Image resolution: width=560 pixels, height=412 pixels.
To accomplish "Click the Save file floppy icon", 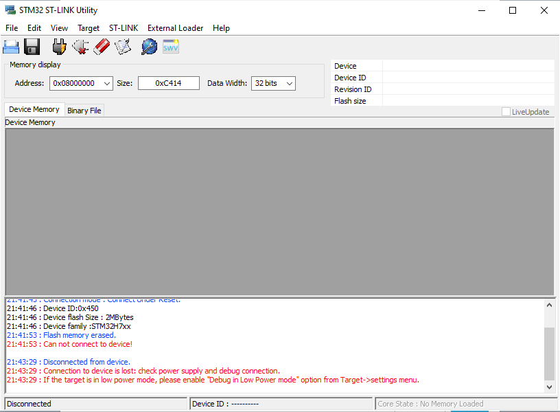I will (32, 47).
